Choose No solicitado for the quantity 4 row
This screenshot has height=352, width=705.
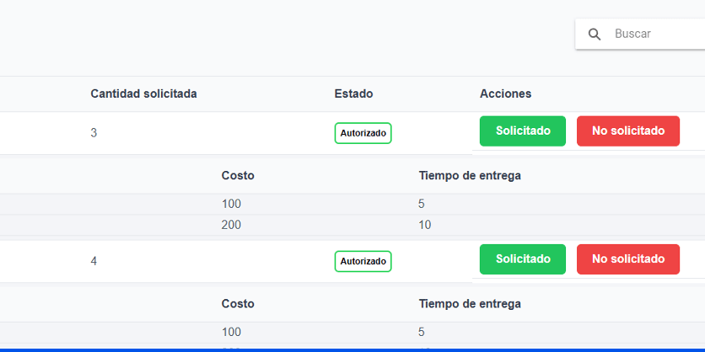[x=628, y=259]
